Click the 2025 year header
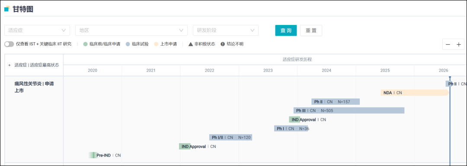 pos(385,70)
